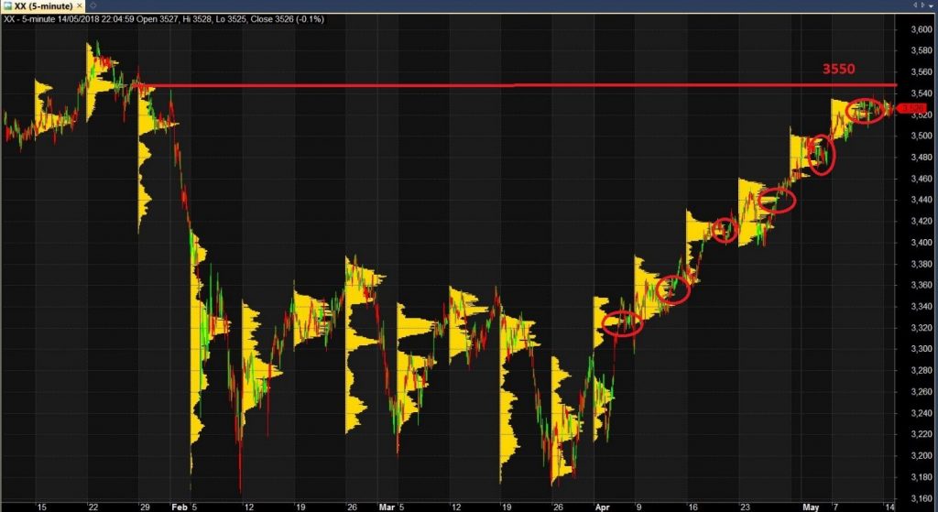
Task: Click the 3,600 price axis label
Action: coord(918,29)
